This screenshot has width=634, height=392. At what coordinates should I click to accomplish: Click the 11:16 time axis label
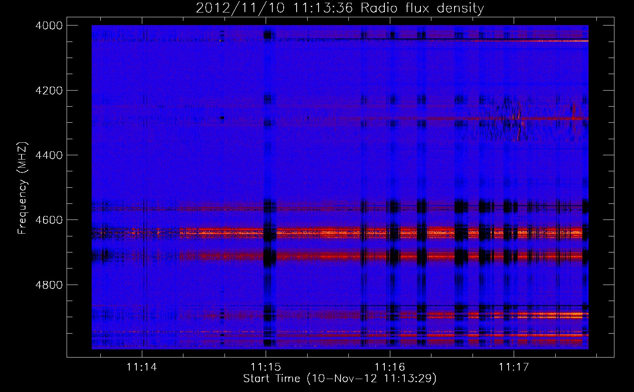(390, 367)
